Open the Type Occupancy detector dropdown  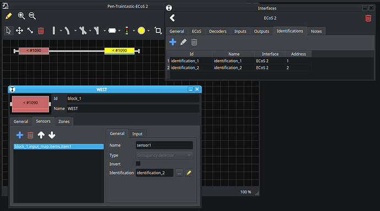[x=164, y=155]
